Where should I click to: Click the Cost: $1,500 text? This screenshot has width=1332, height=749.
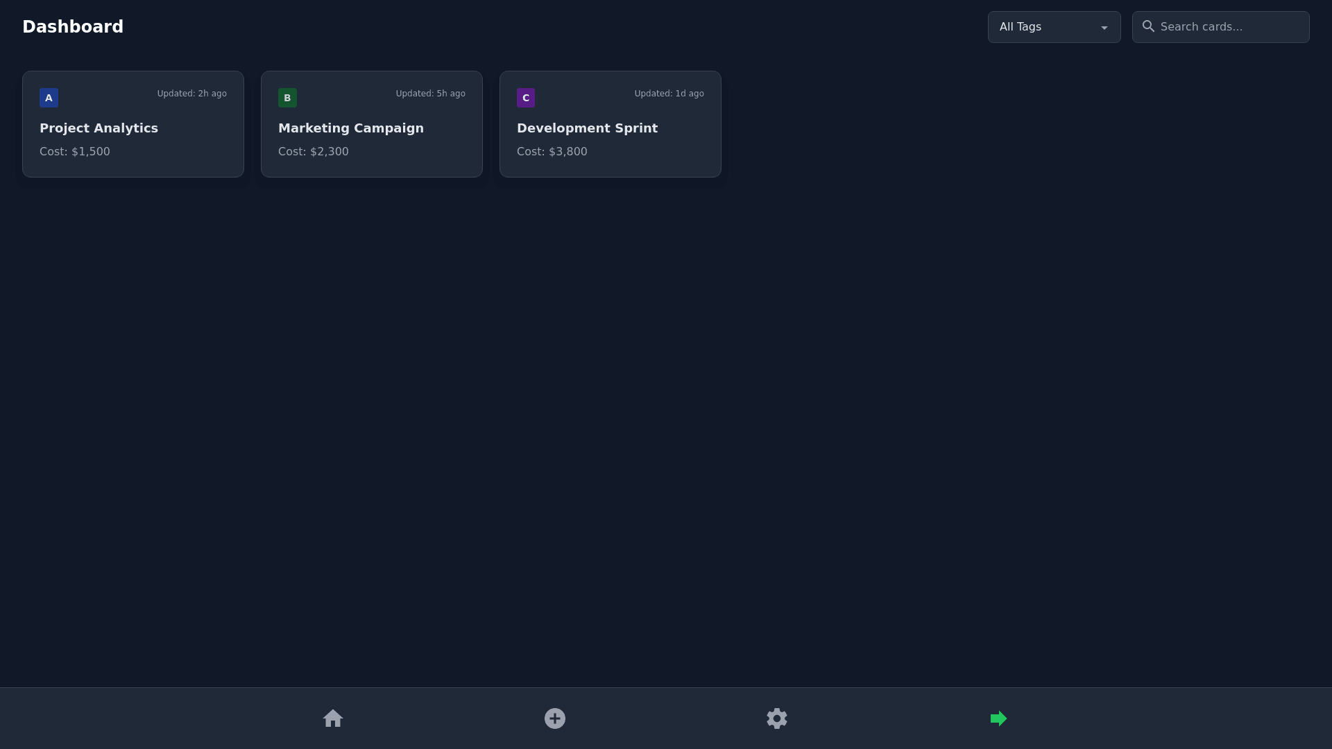point(75,152)
